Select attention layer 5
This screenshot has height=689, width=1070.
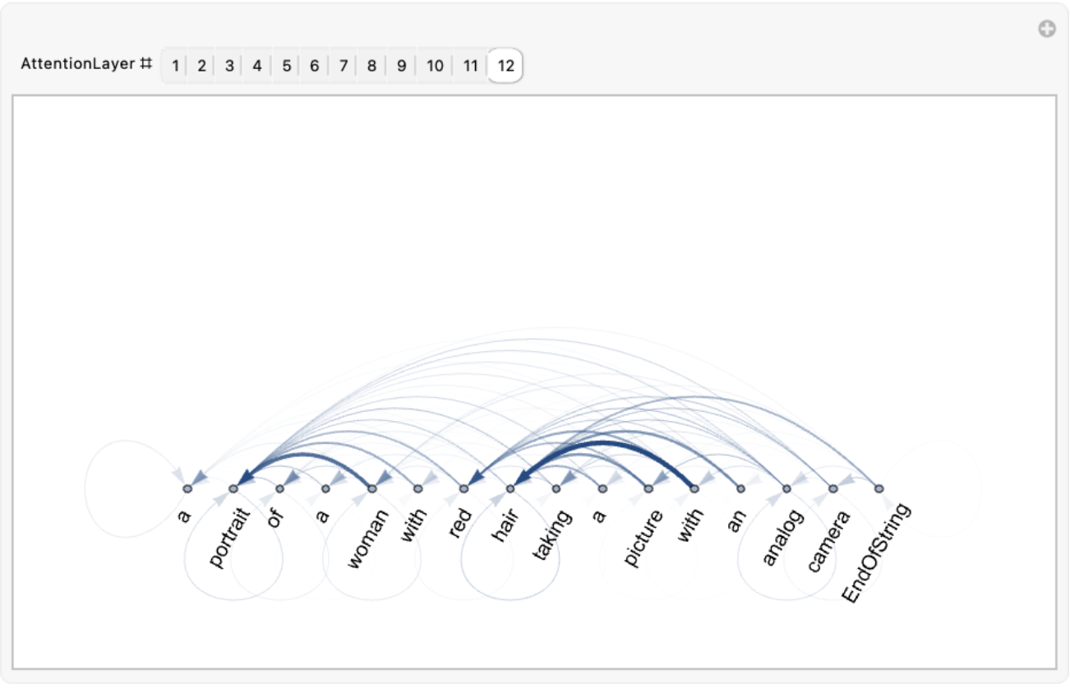click(286, 66)
